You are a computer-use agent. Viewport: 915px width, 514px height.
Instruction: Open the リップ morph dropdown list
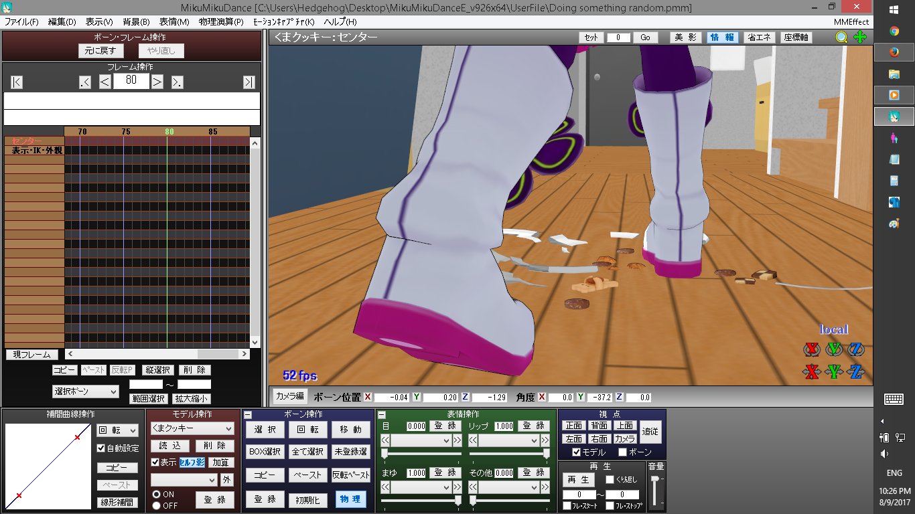509,440
